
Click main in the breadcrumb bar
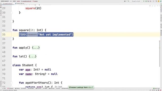tap(14, 1)
